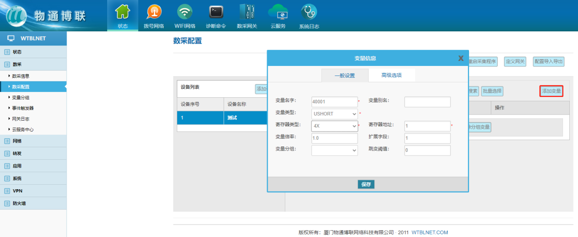Open the 云服务 cloud icon
This screenshot has height=237, width=578.
pos(278,12)
